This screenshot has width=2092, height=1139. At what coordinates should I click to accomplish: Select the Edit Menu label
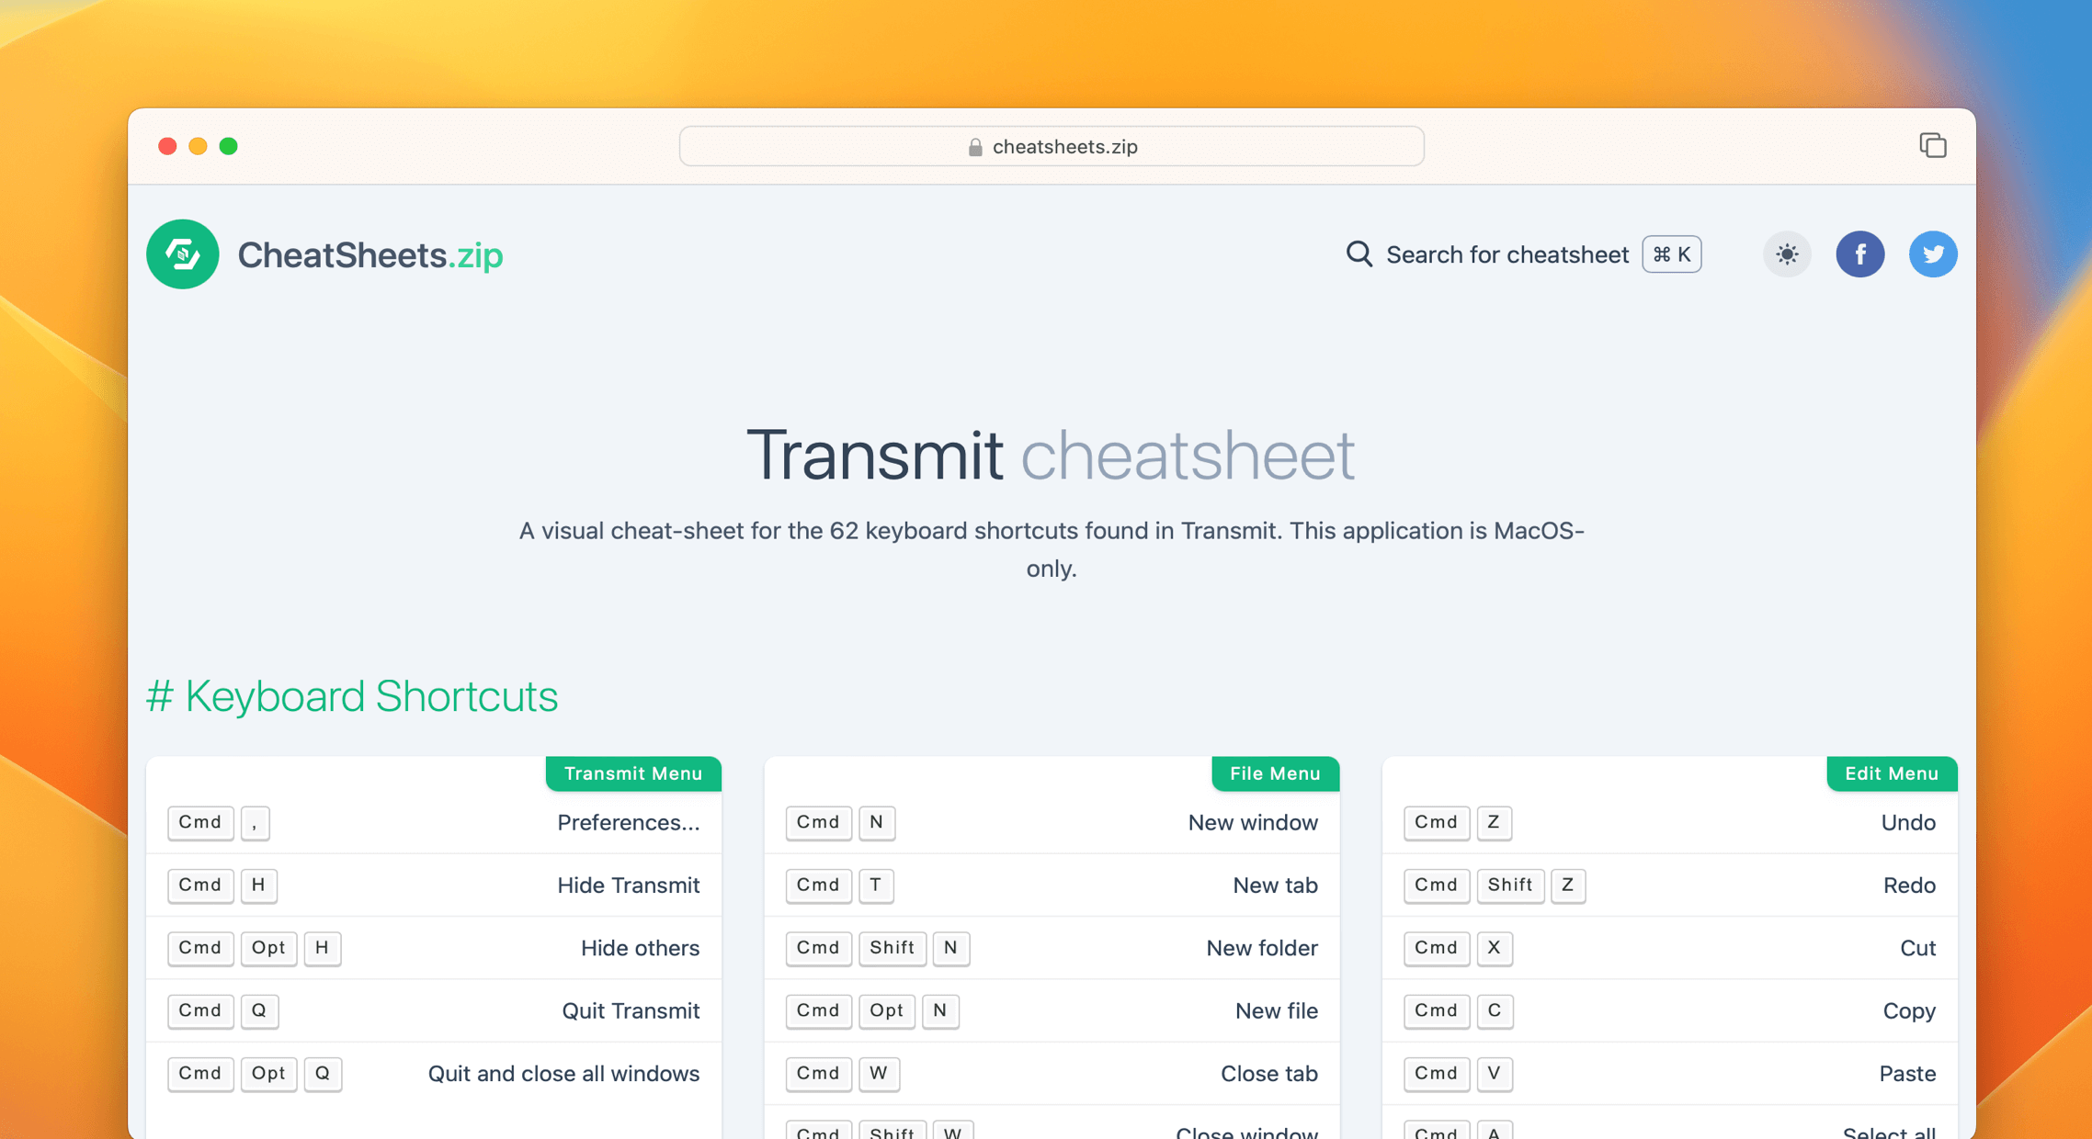tap(1892, 773)
